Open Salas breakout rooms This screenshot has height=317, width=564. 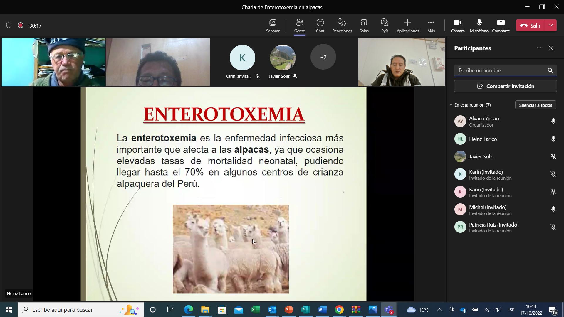pyautogui.click(x=364, y=26)
